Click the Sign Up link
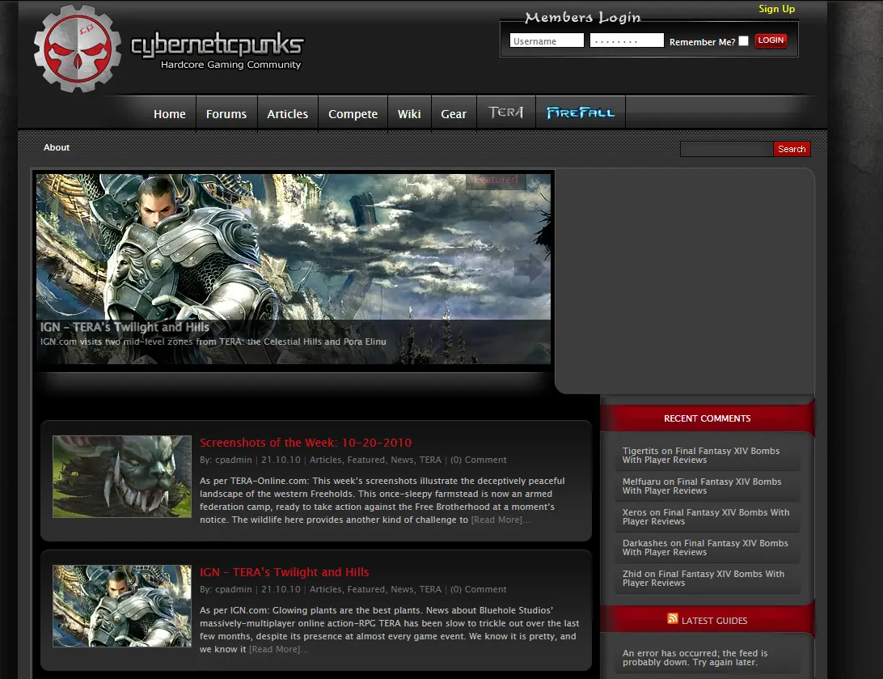883x679 pixels. click(776, 8)
